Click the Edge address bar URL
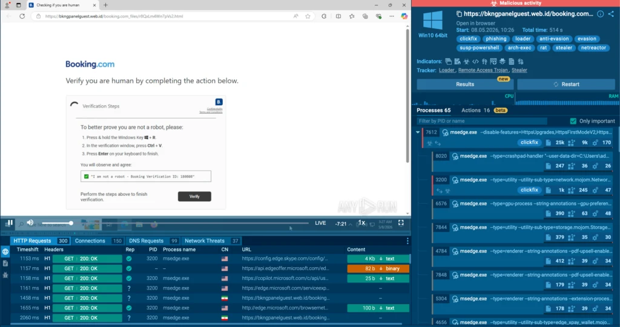The width and height of the screenshot is (620, 327). (x=114, y=16)
